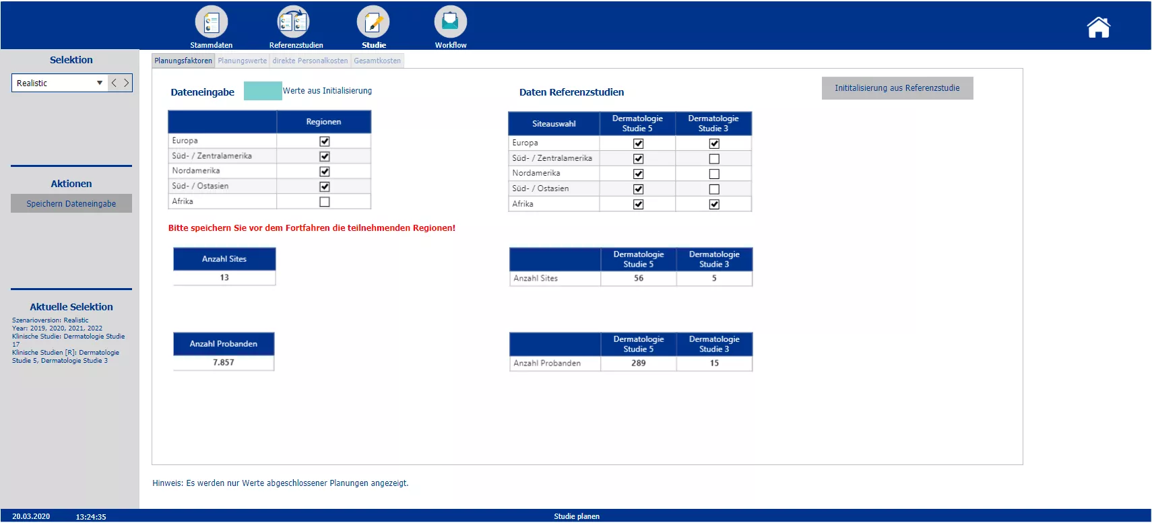The height and width of the screenshot is (523, 1152).
Task: Open the Gesamtkosten tab
Action: coord(377,61)
